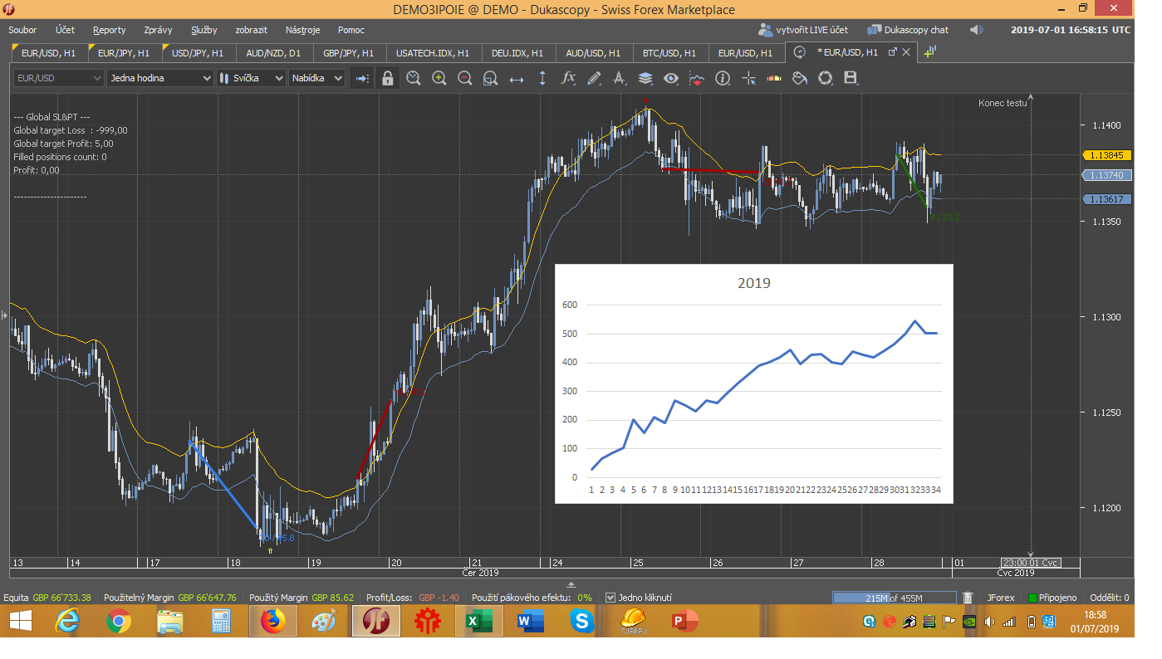The image size is (1162, 659).
Task: Switch to the USATECH.IDX, H1 tab
Action: (x=433, y=52)
